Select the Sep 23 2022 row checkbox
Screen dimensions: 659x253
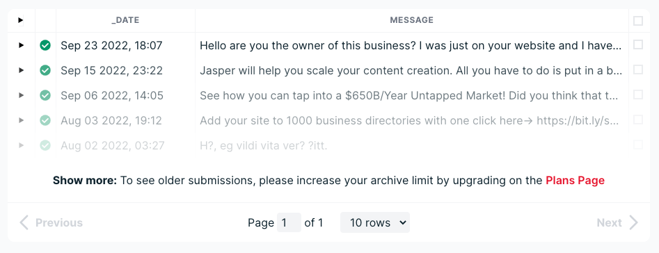[x=638, y=44]
